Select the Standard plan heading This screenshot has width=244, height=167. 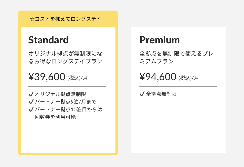pos(48,40)
